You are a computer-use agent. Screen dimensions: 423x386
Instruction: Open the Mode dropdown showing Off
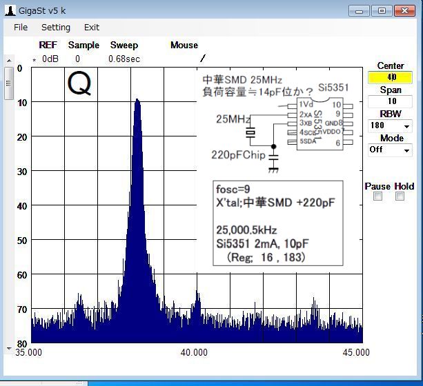[390, 150]
